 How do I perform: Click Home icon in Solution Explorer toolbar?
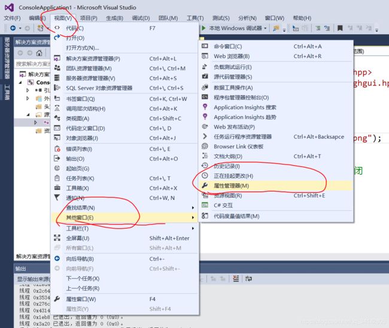(39, 53)
